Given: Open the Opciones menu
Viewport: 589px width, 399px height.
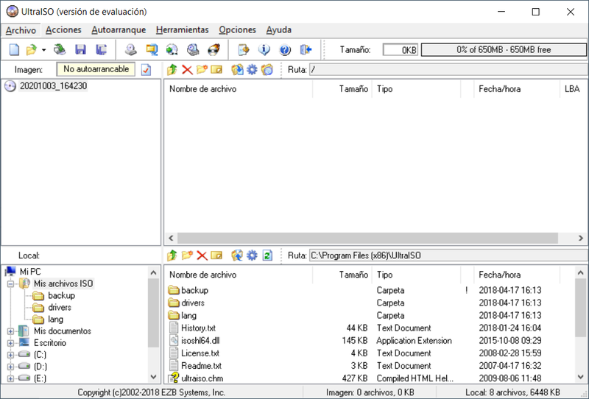Looking at the screenshot, I should point(237,30).
